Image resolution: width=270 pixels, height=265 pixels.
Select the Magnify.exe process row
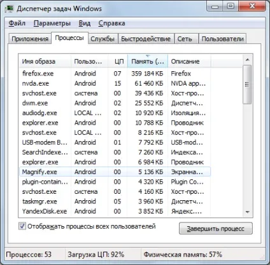pos(115,172)
